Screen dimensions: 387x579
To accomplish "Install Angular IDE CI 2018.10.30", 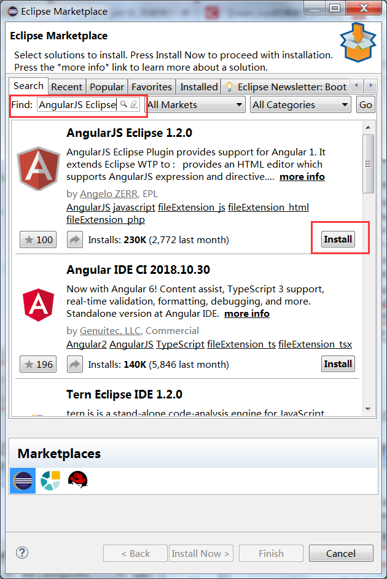I will [338, 364].
